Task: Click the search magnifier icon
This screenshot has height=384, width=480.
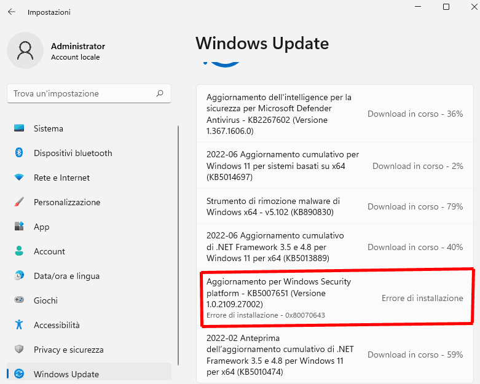Action: 160,93
